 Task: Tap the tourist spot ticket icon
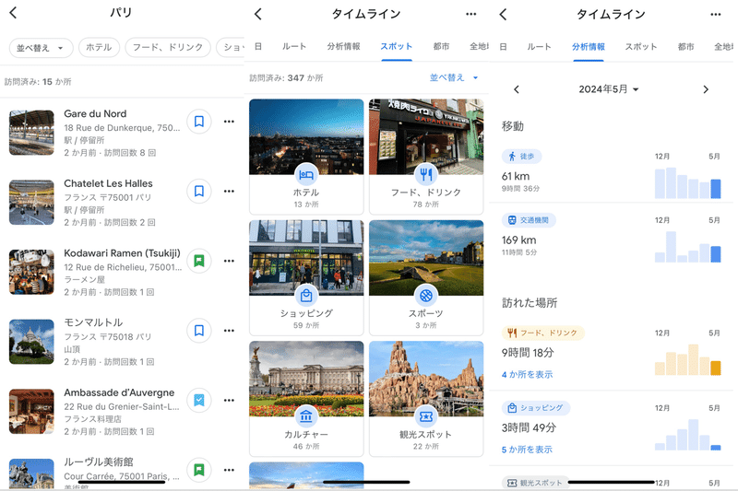tap(426, 416)
